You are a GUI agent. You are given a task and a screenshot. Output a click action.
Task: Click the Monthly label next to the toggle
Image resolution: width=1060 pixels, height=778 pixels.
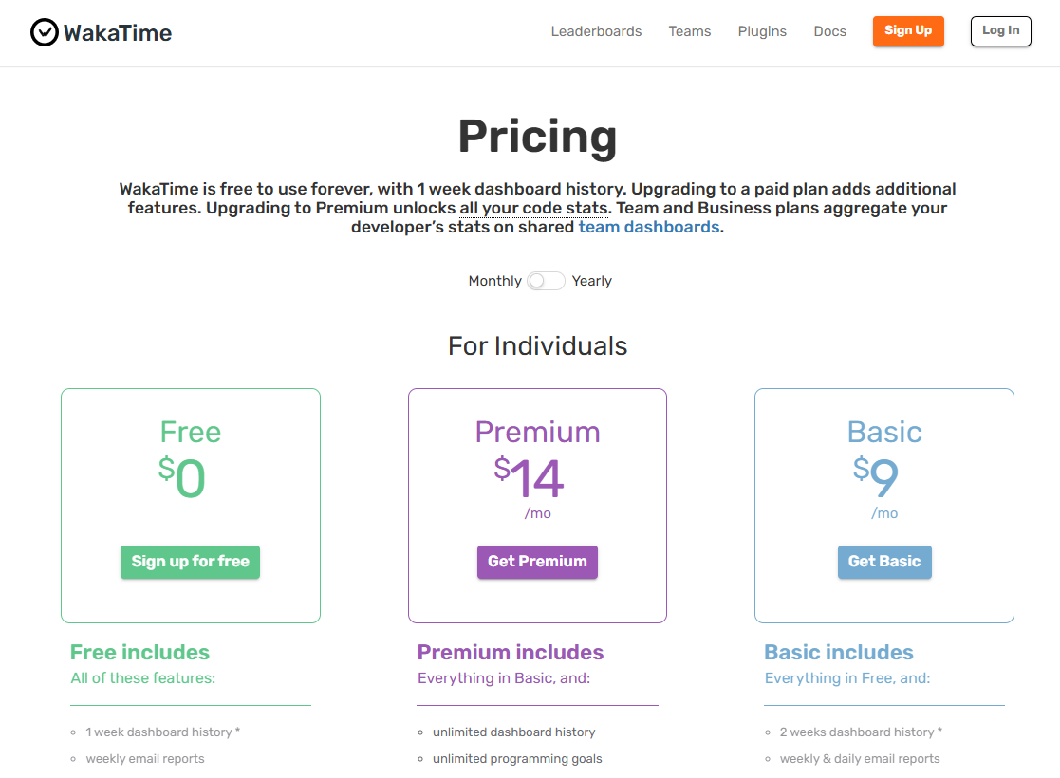coord(494,281)
